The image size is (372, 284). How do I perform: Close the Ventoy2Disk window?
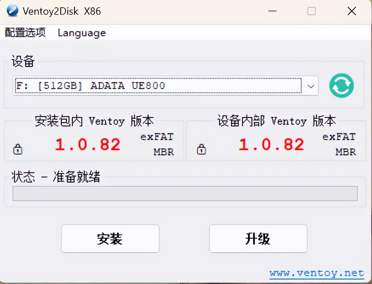352,11
